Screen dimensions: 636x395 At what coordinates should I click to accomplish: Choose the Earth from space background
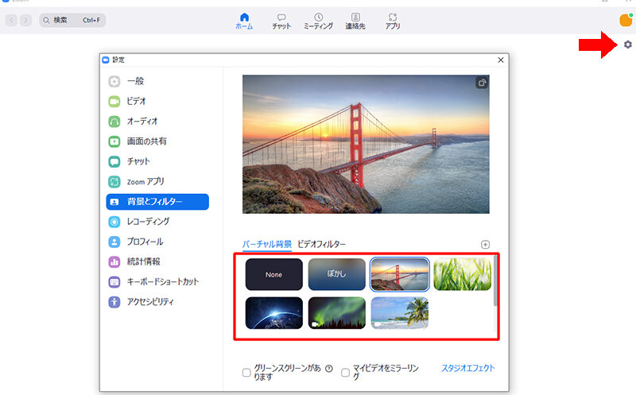(273, 313)
